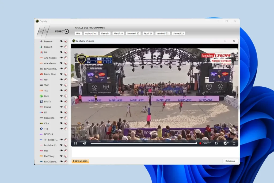This screenshot has width=274, height=183.
Task: Click the eye icon next to France 5
Action: [x=61, y=47]
